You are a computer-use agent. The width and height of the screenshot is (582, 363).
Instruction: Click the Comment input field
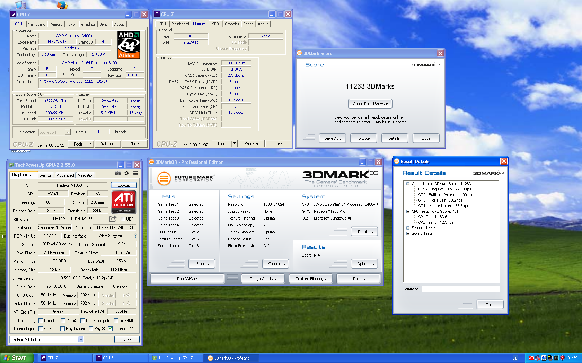pyautogui.click(x=461, y=289)
